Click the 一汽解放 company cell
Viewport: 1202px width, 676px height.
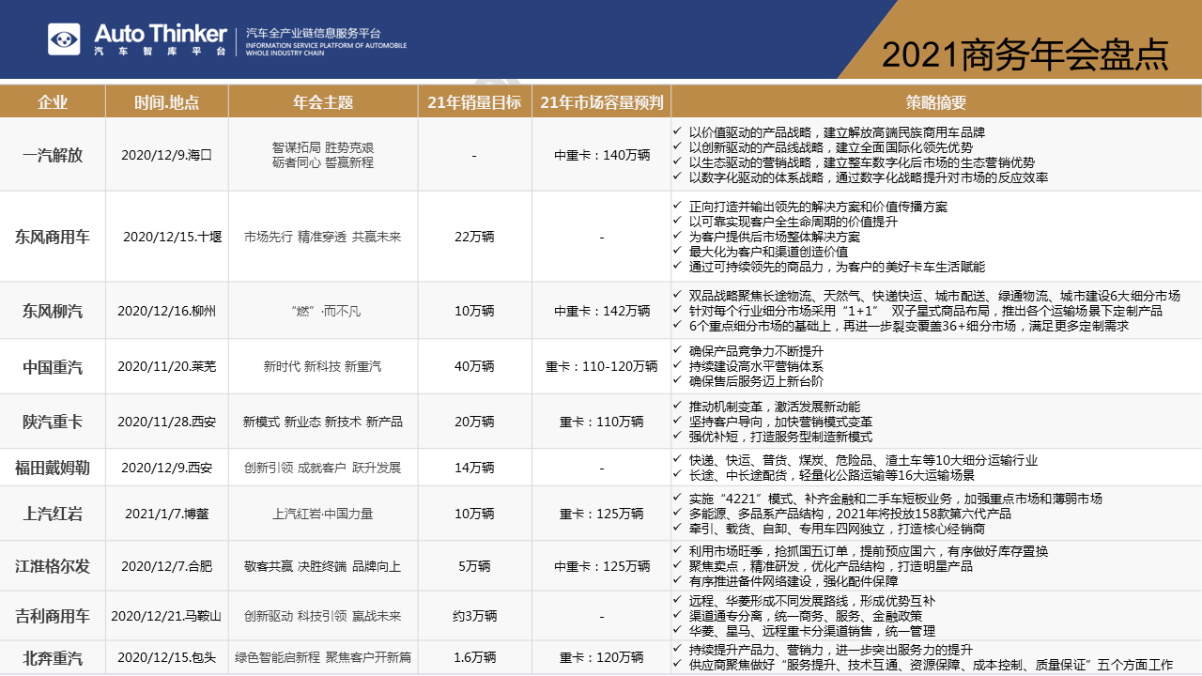tap(53, 155)
